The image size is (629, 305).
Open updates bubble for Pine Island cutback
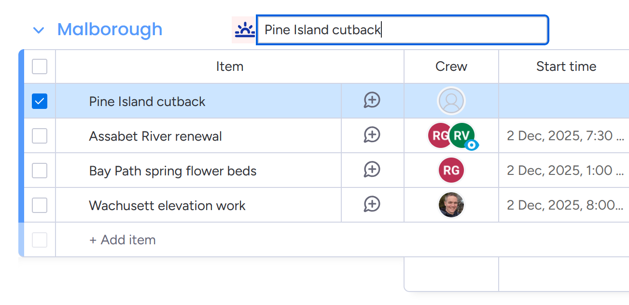[x=372, y=101]
